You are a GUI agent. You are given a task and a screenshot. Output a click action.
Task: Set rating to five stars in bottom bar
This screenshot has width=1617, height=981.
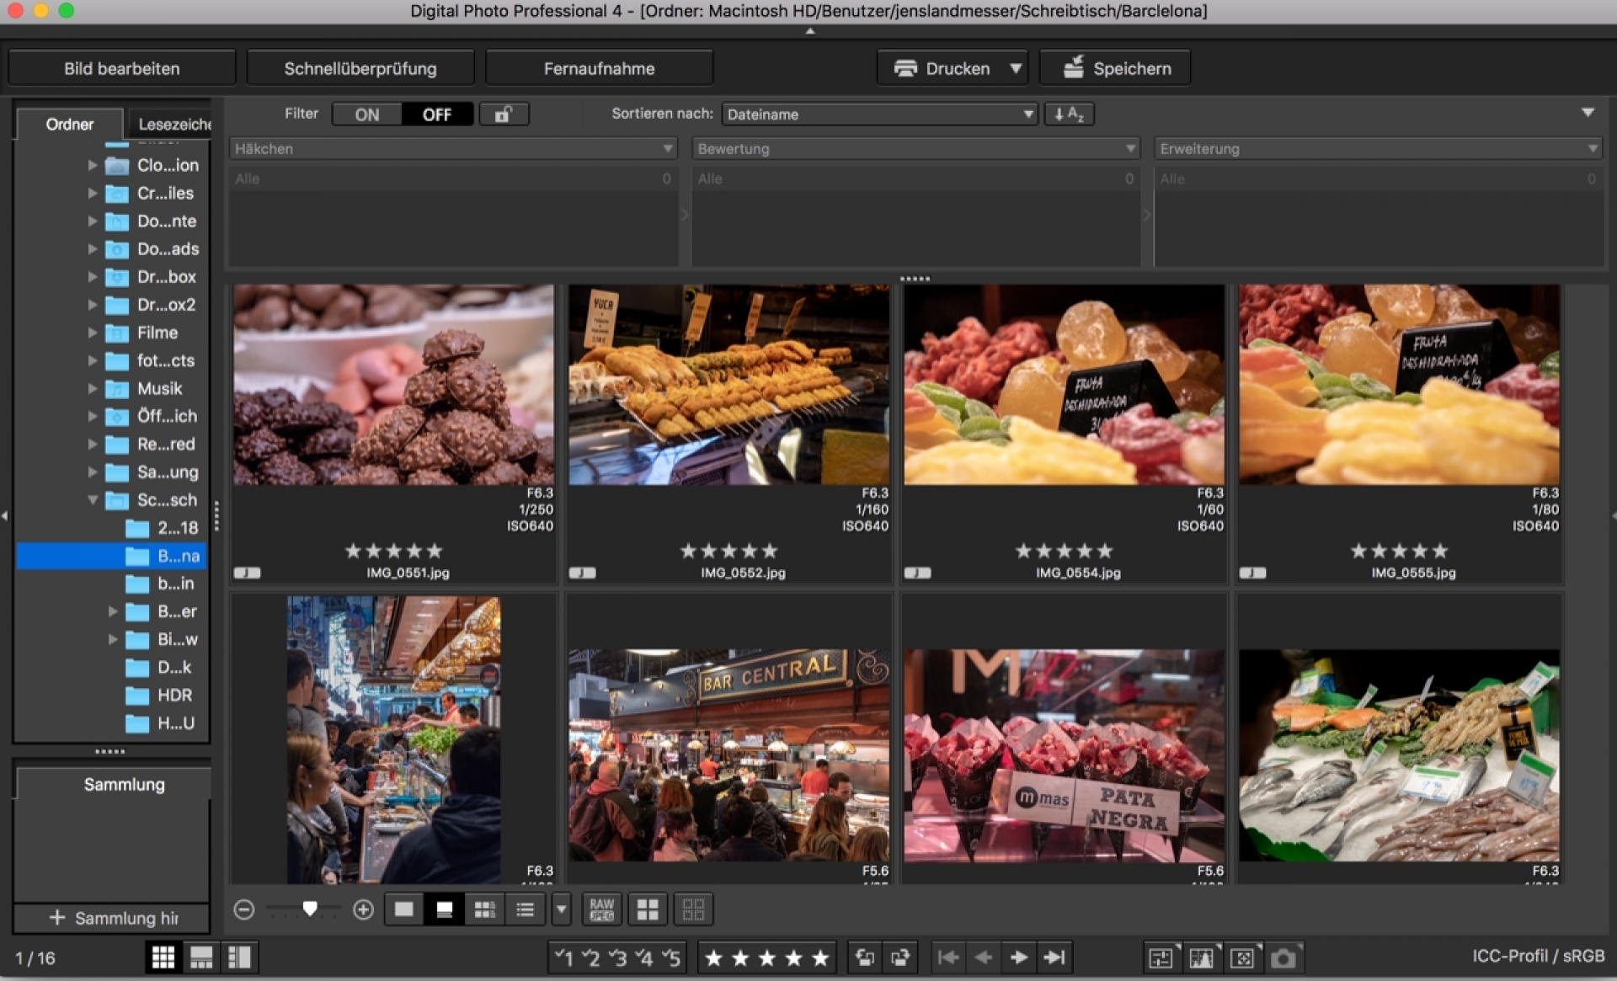pos(820,958)
